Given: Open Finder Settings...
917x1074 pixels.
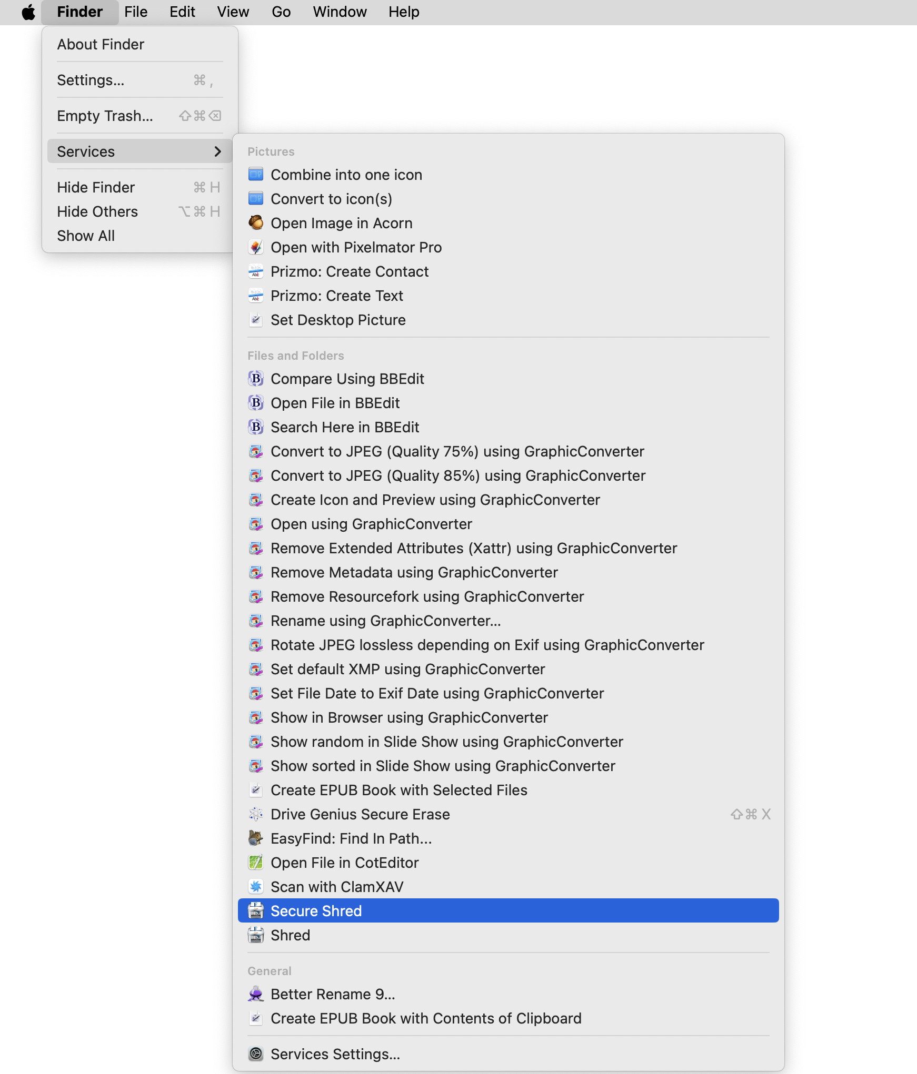Looking at the screenshot, I should (140, 80).
